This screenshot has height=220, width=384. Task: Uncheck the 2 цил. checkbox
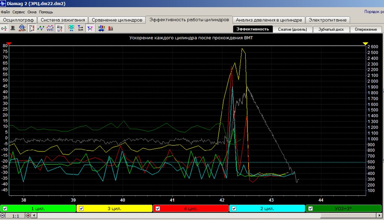[x=234, y=208]
